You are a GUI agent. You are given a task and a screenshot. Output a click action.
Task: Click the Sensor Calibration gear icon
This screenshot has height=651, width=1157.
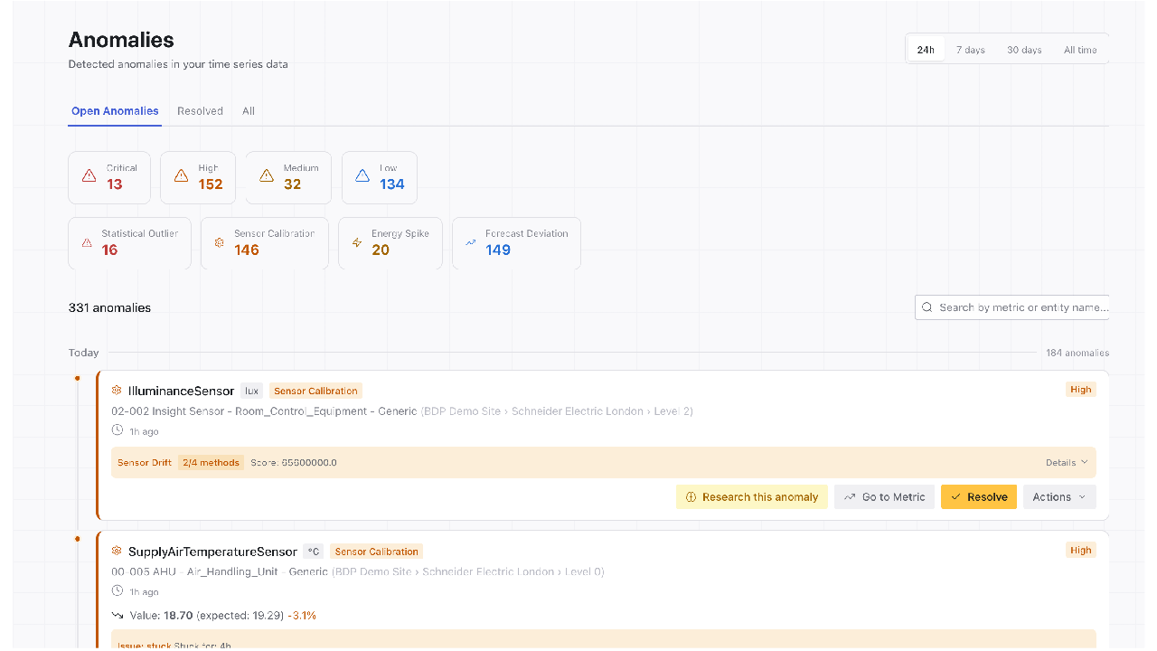pyautogui.click(x=219, y=242)
